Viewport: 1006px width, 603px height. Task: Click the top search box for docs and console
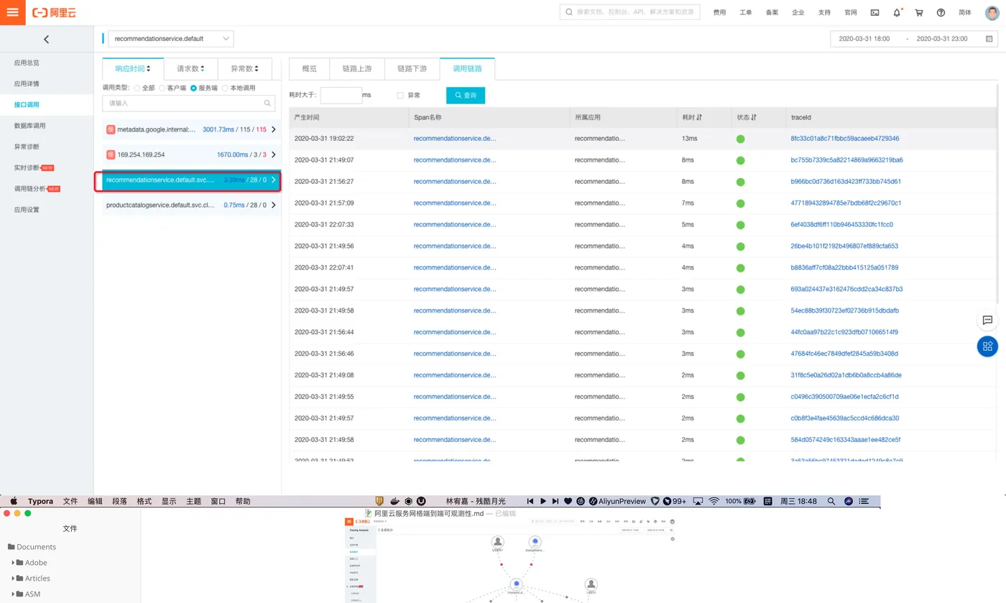click(629, 12)
